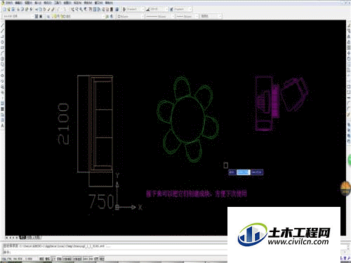The width and height of the screenshot is (351, 263).
Task: Select the Construction Line tool
Action: coord(3,31)
